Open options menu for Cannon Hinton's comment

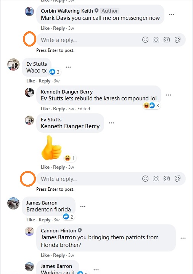click(x=183, y=238)
